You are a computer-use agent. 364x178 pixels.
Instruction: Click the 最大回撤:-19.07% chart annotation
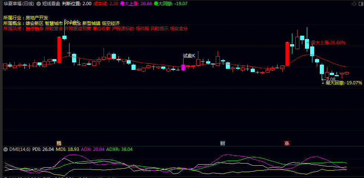point(344,83)
